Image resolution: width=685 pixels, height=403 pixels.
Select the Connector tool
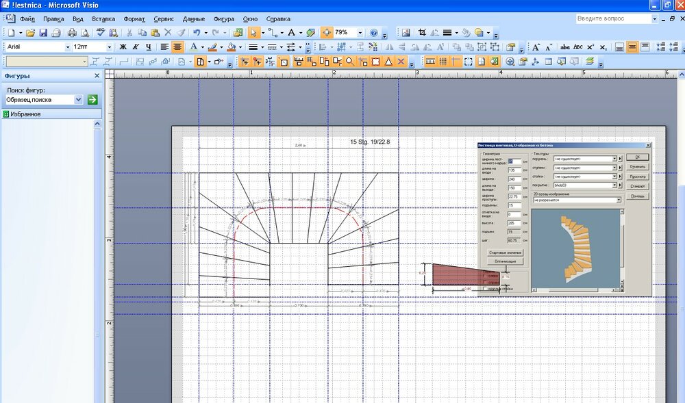[x=272, y=32]
